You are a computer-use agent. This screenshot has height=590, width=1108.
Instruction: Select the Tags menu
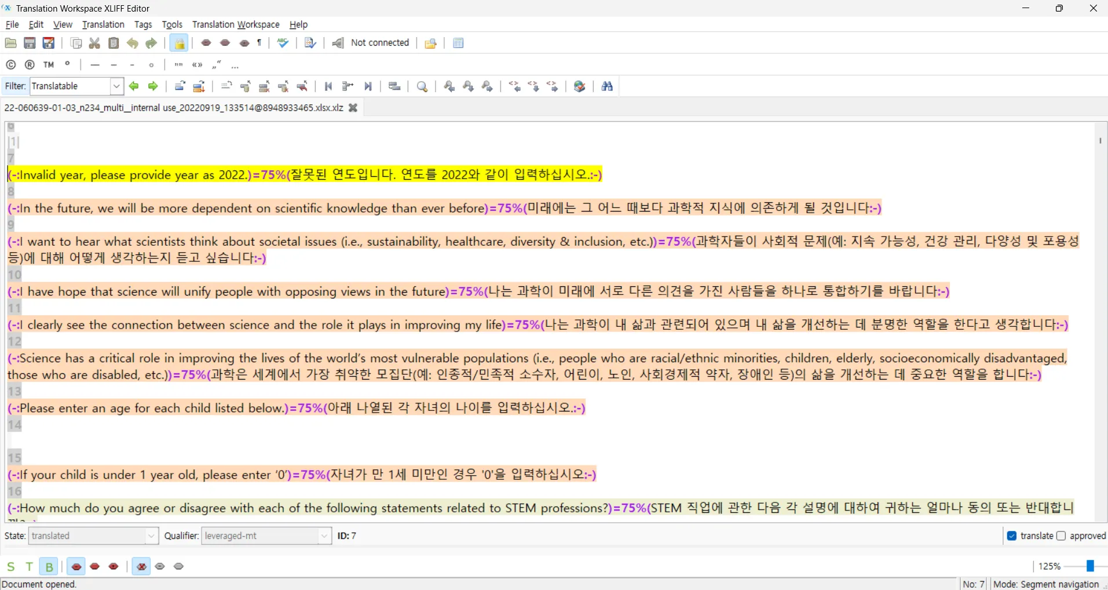click(142, 24)
